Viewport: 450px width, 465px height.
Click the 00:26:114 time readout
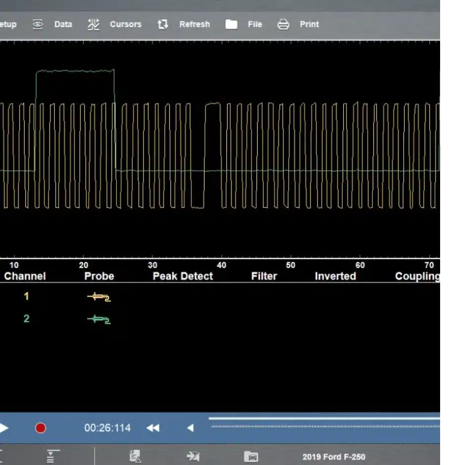pyautogui.click(x=107, y=428)
